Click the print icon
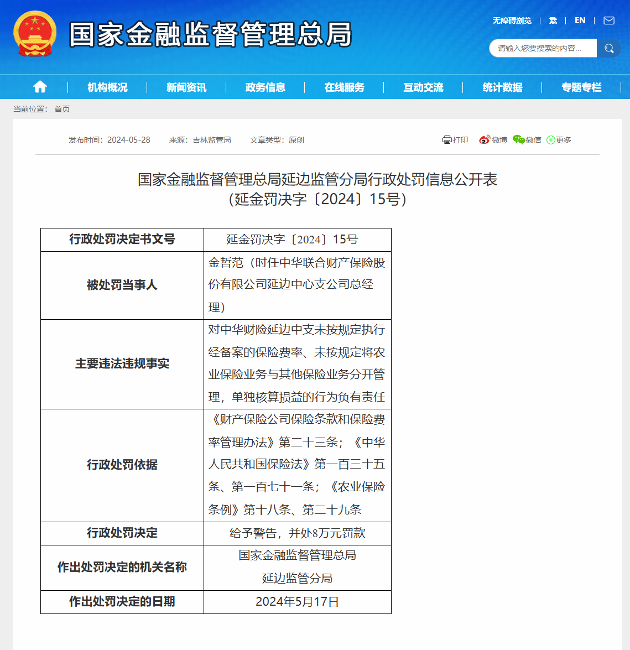This screenshot has height=650, width=630. tap(447, 140)
